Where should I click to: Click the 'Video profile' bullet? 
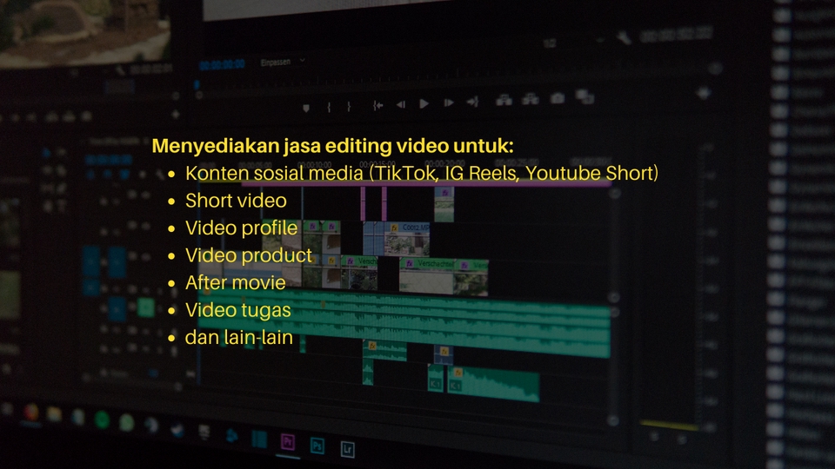click(x=241, y=228)
